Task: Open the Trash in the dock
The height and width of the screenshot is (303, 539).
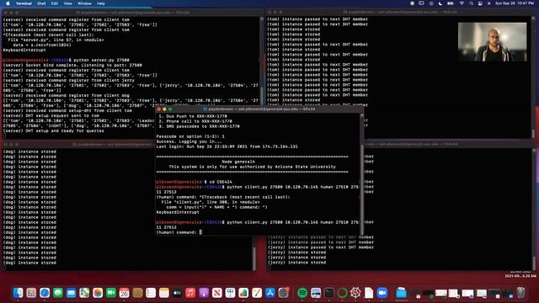Action: click(x=520, y=293)
